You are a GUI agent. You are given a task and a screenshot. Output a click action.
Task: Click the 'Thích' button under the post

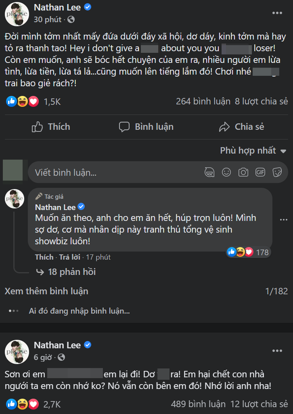pos(51,127)
